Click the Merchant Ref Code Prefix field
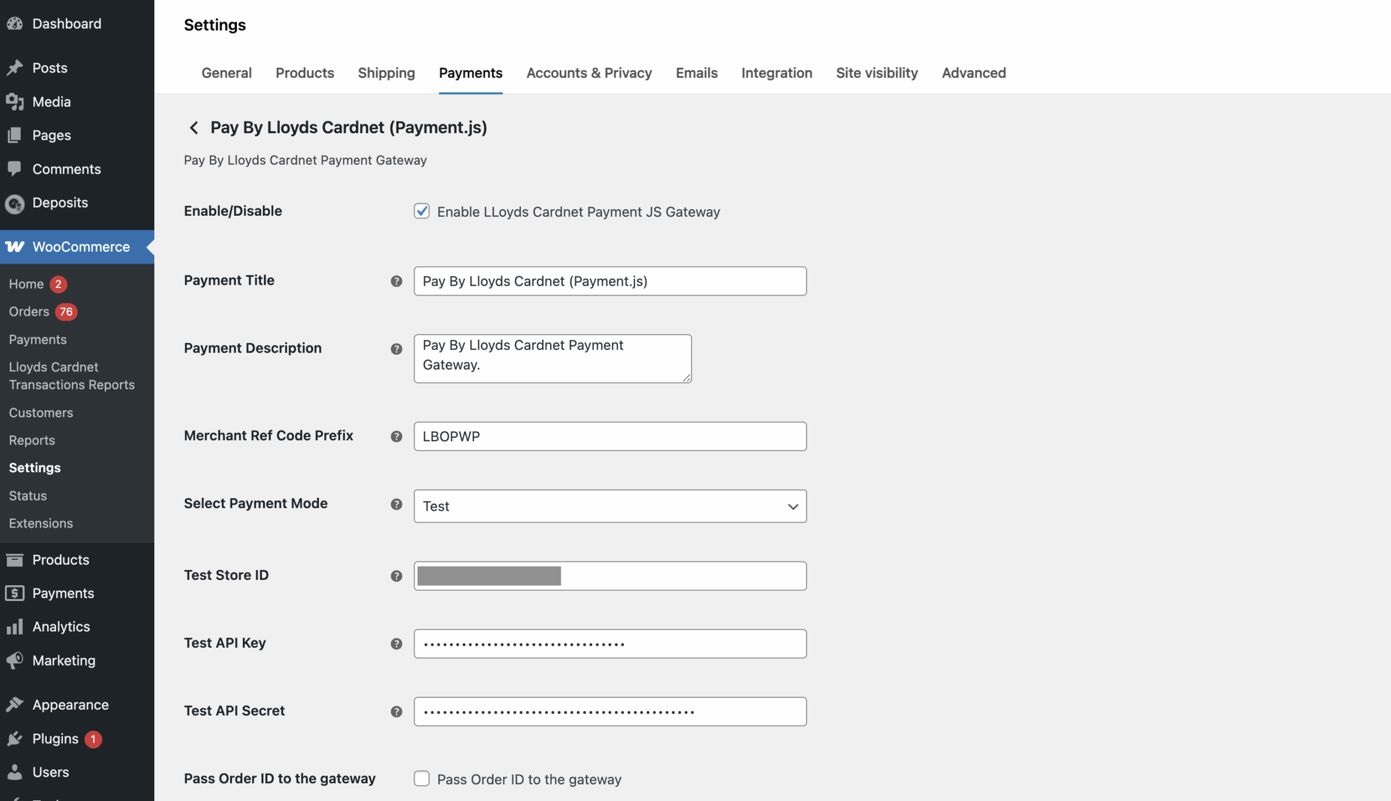 pos(610,436)
